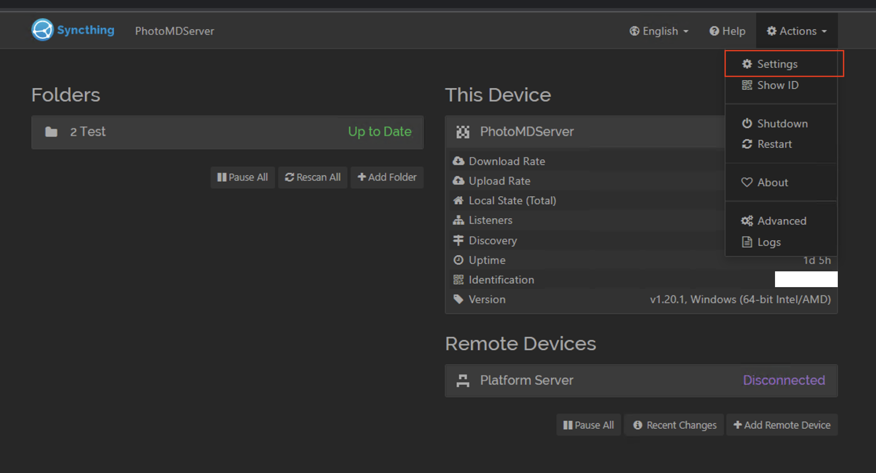Click the clock icon for Uptime
The width and height of the screenshot is (876, 473).
click(458, 260)
